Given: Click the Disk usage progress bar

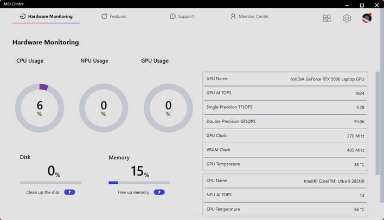Looking at the screenshot, I should point(50,183).
